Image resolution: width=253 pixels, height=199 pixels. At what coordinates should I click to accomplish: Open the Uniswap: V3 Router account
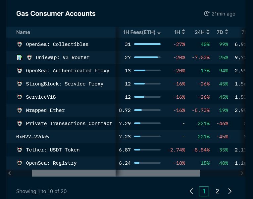(63, 57)
